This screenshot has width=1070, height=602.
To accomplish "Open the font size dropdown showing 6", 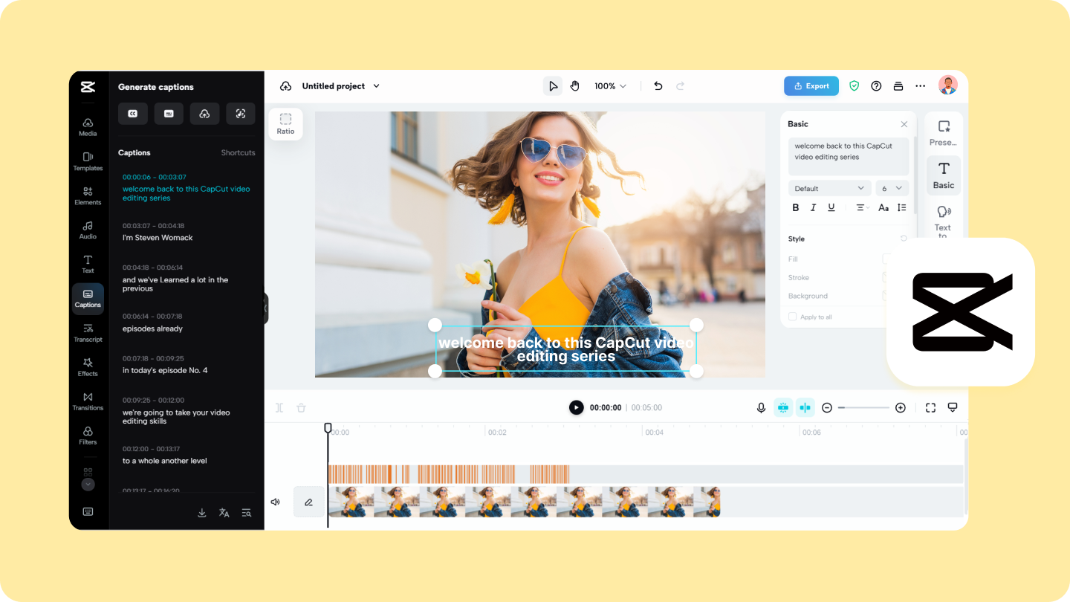I will pos(891,187).
